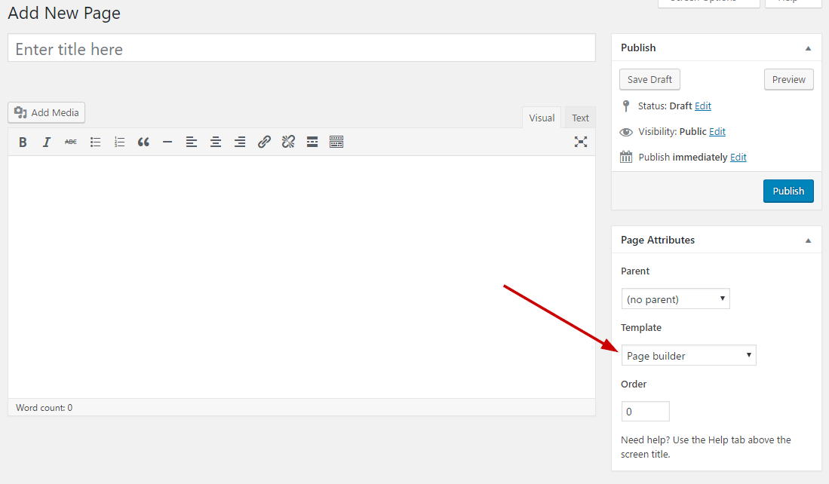Screen dimensions: 829x484
Task: Align text left
Action: point(192,142)
